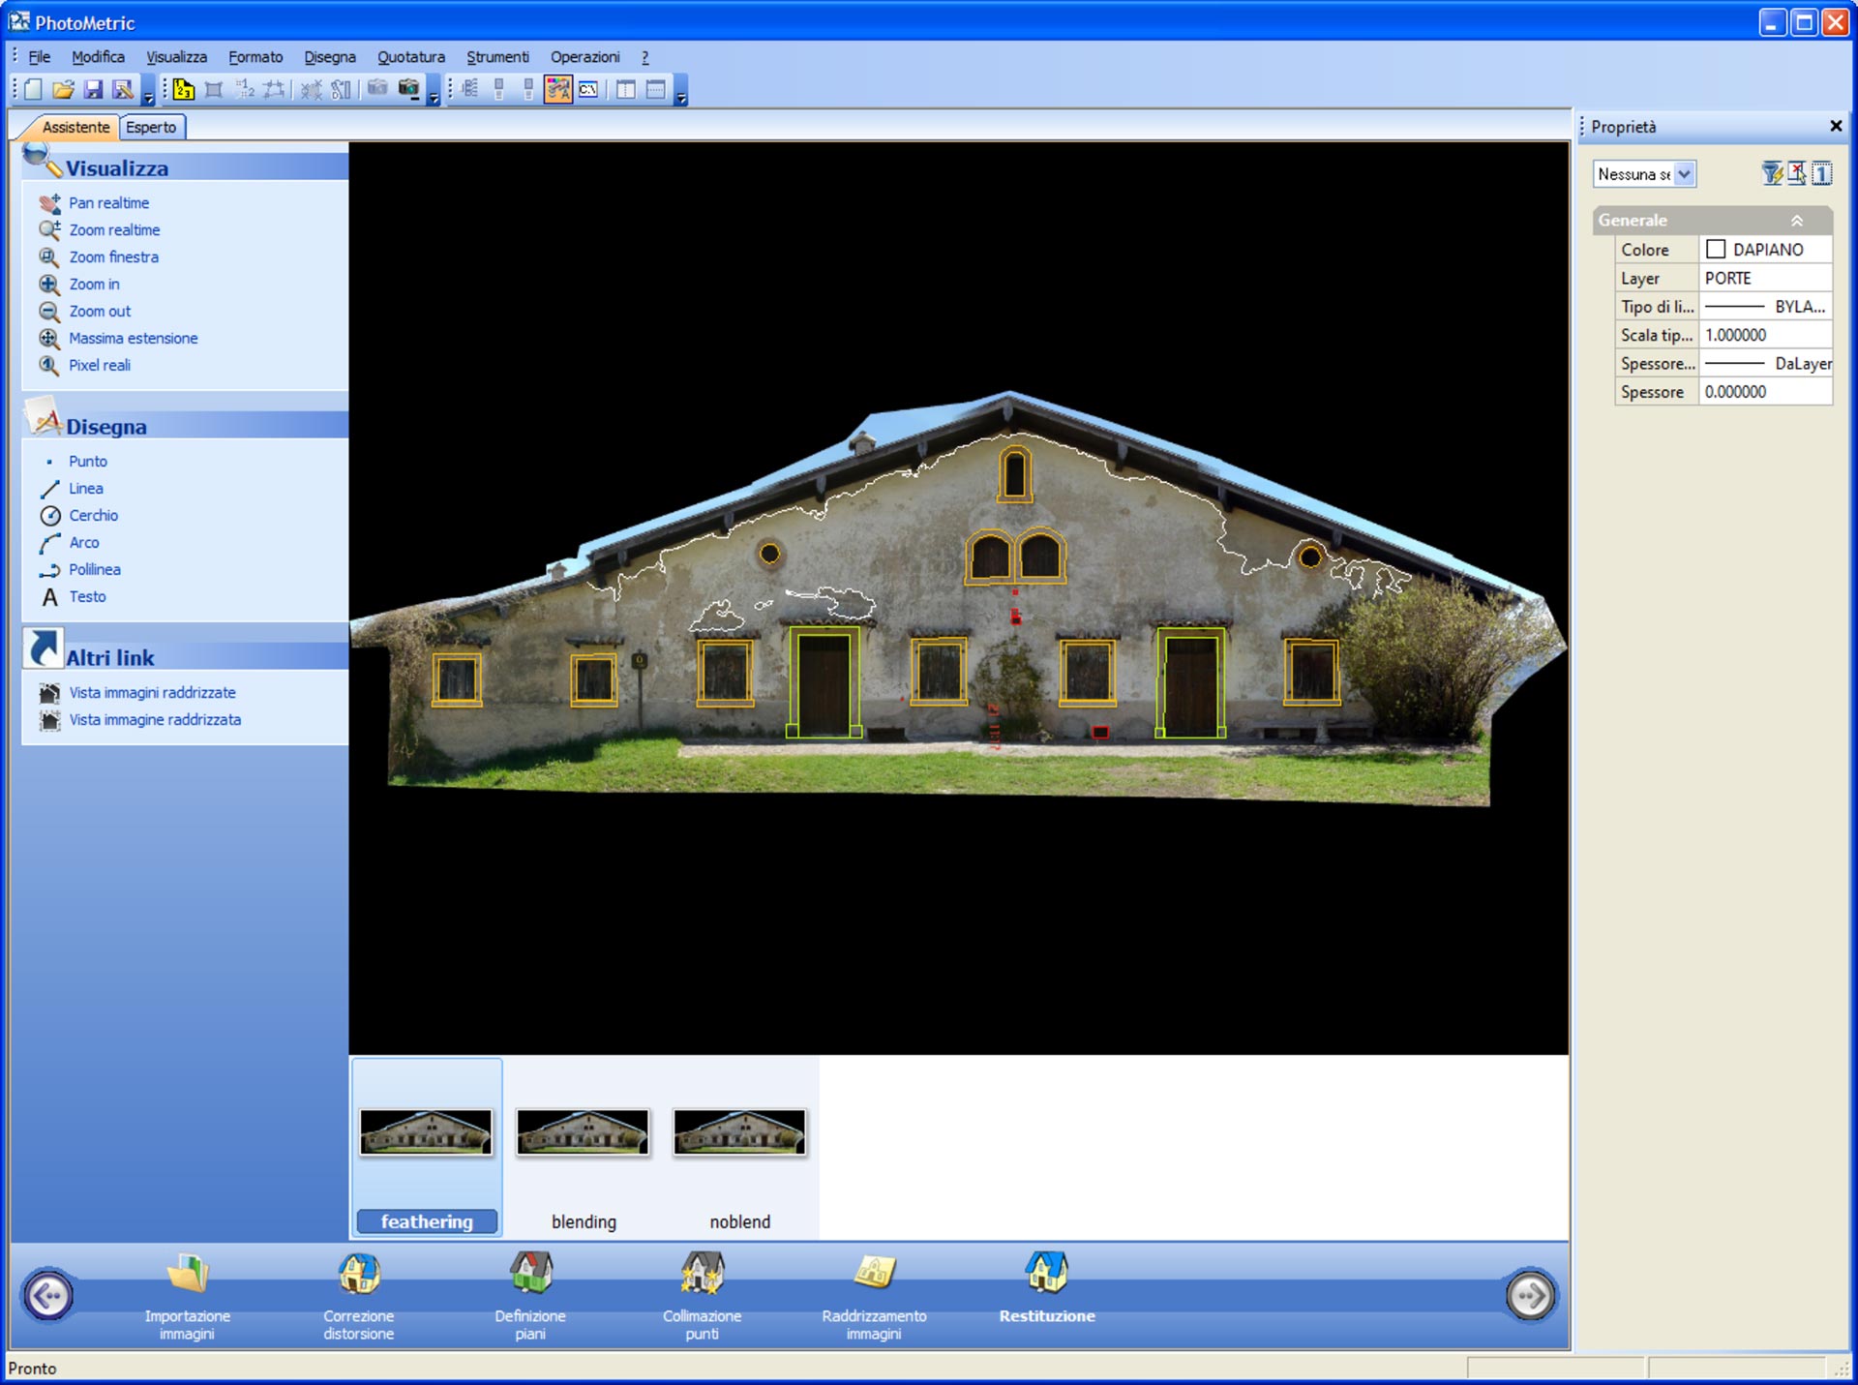1858x1385 pixels.
Task: Switch to the Esperto tab
Action: pos(152,127)
